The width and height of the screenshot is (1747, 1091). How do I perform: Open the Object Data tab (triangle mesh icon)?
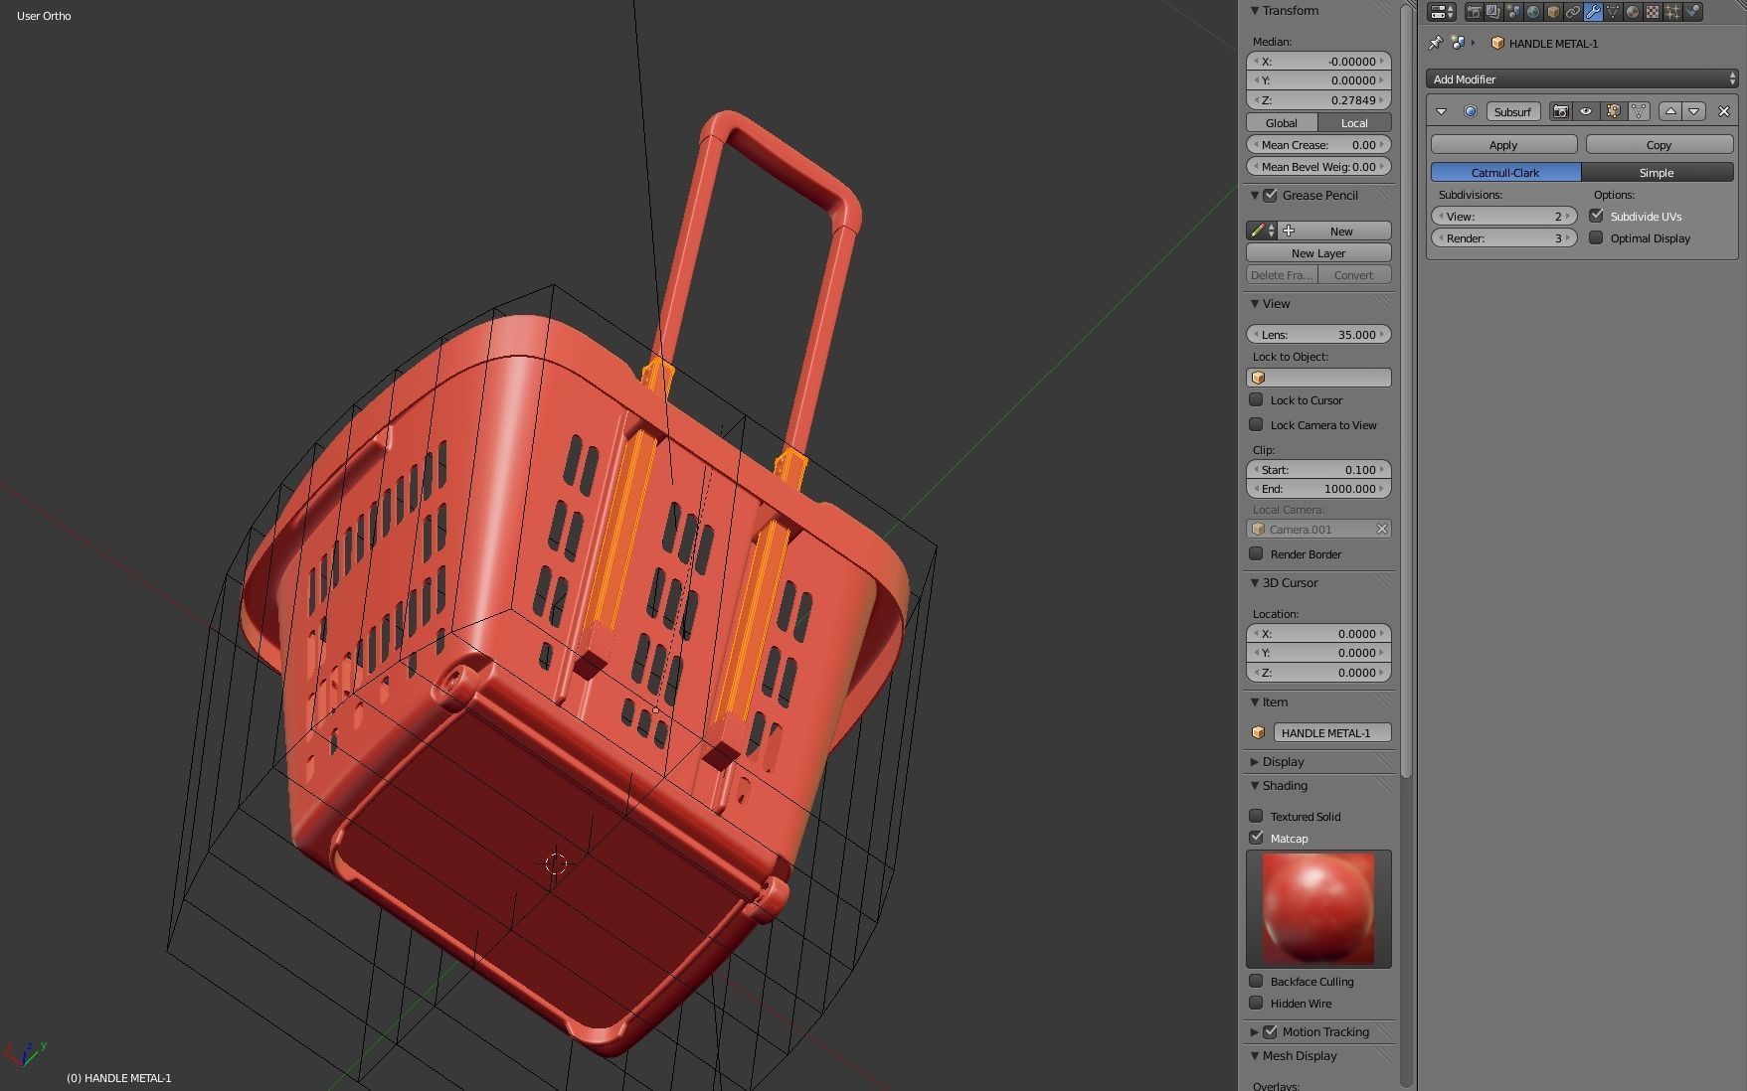(1613, 12)
